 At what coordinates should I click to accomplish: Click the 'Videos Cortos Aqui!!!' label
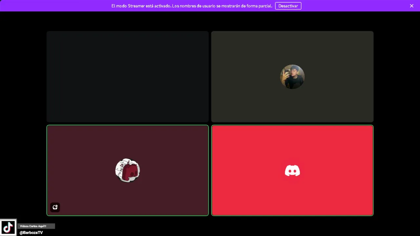33,226
